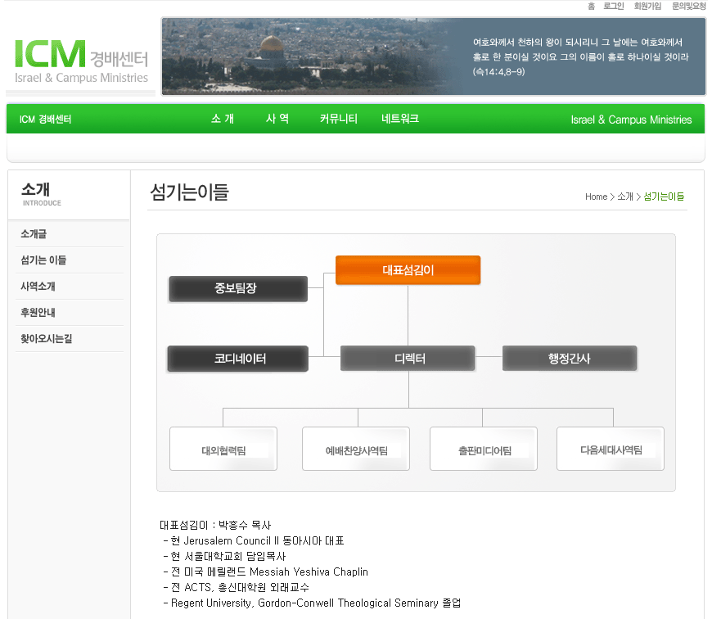Select 후원안내 in the sidebar
The image size is (712, 619).
pos(38,313)
